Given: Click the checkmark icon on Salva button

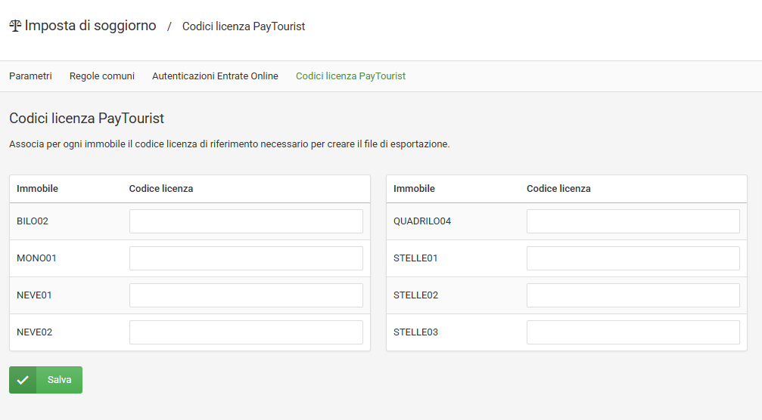Looking at the screenshot, I should (23, 380).
